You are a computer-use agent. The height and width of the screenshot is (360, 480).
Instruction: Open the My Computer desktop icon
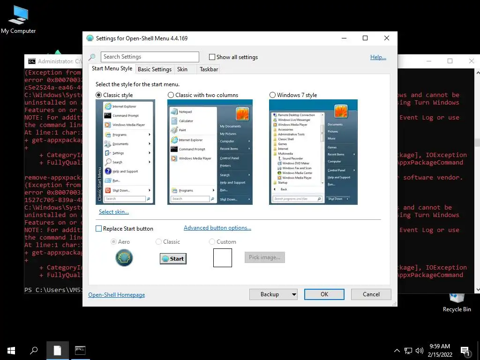point(18,20)
